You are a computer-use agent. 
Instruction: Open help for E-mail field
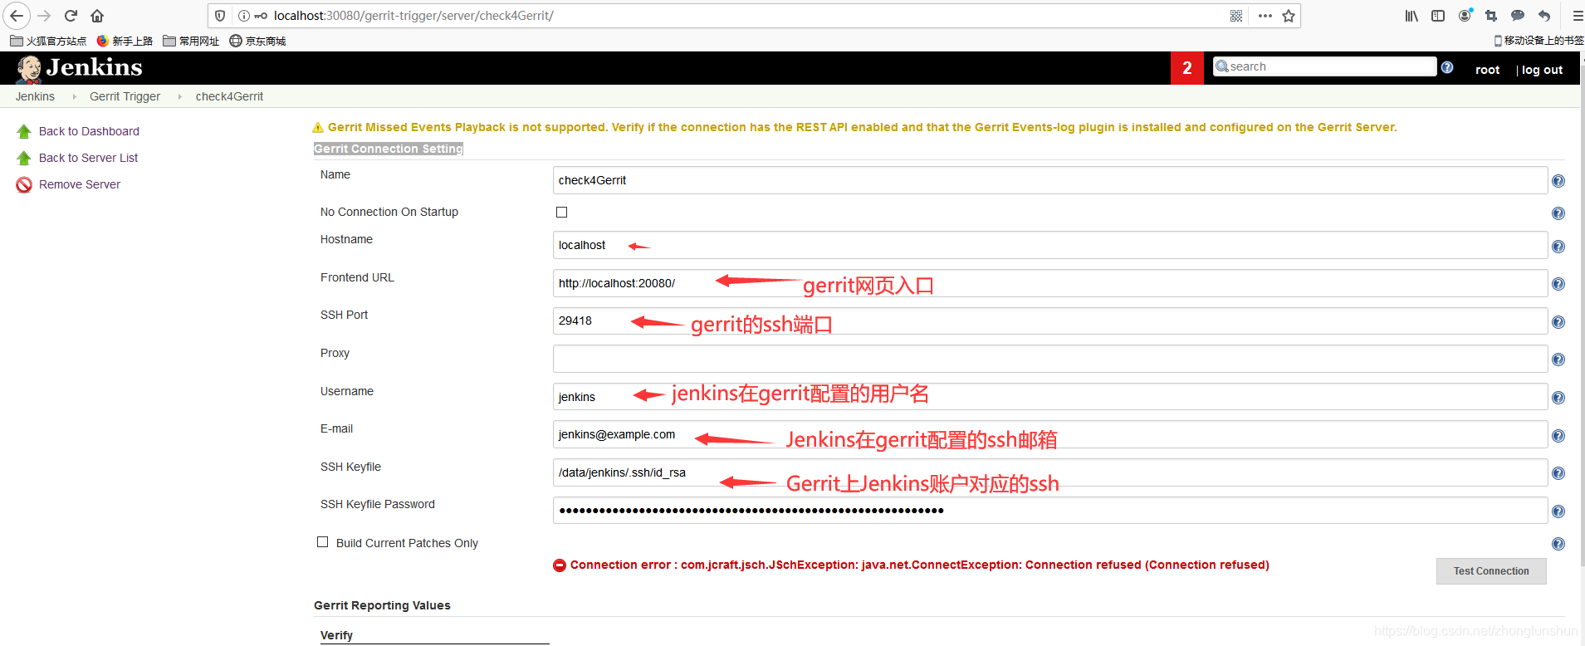1558,436
